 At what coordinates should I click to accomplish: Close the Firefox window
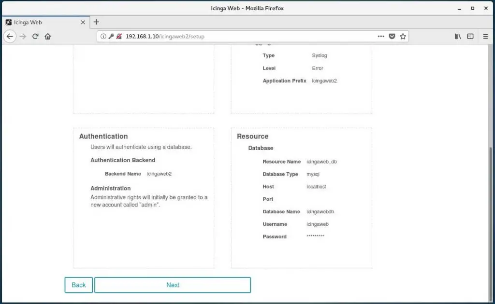[486, 9]
